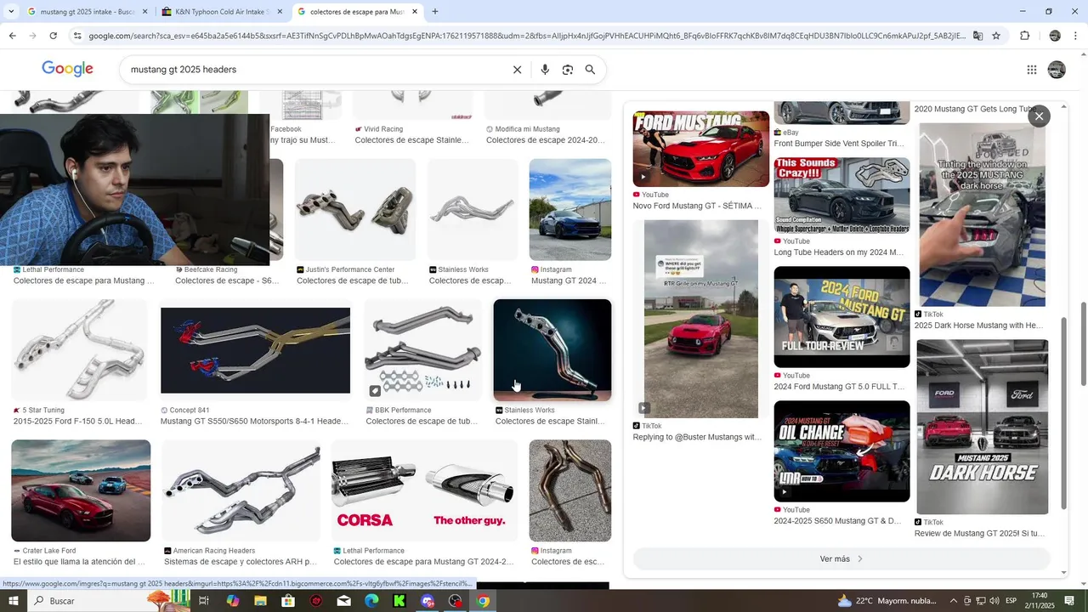Close the K&N Typhoon Cold Air Intake tab

pos(280,12)
